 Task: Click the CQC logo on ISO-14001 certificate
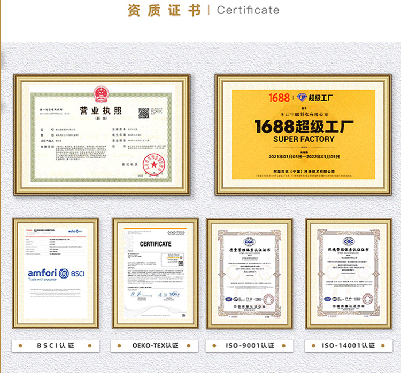(x=349, y=241)
